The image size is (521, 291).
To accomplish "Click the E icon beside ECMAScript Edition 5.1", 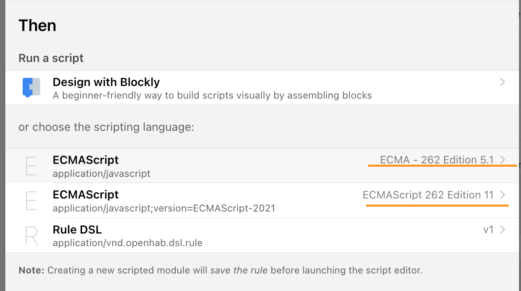I will click(x=31, y=165).
